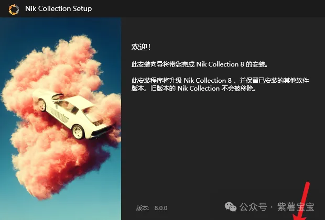The image size is (325, 220).
Task: Click the Nik Collection aperture logo icon
Action: point(14,9)
